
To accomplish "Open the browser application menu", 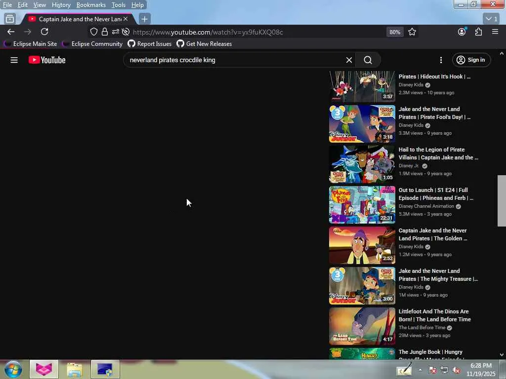I will click(495, 32).
